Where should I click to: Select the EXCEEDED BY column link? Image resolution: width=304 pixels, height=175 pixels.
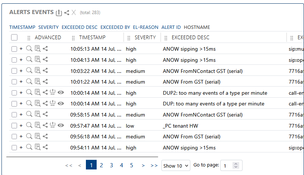[x=115, y=27]
